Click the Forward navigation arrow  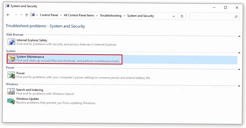(x=15, y=15)
